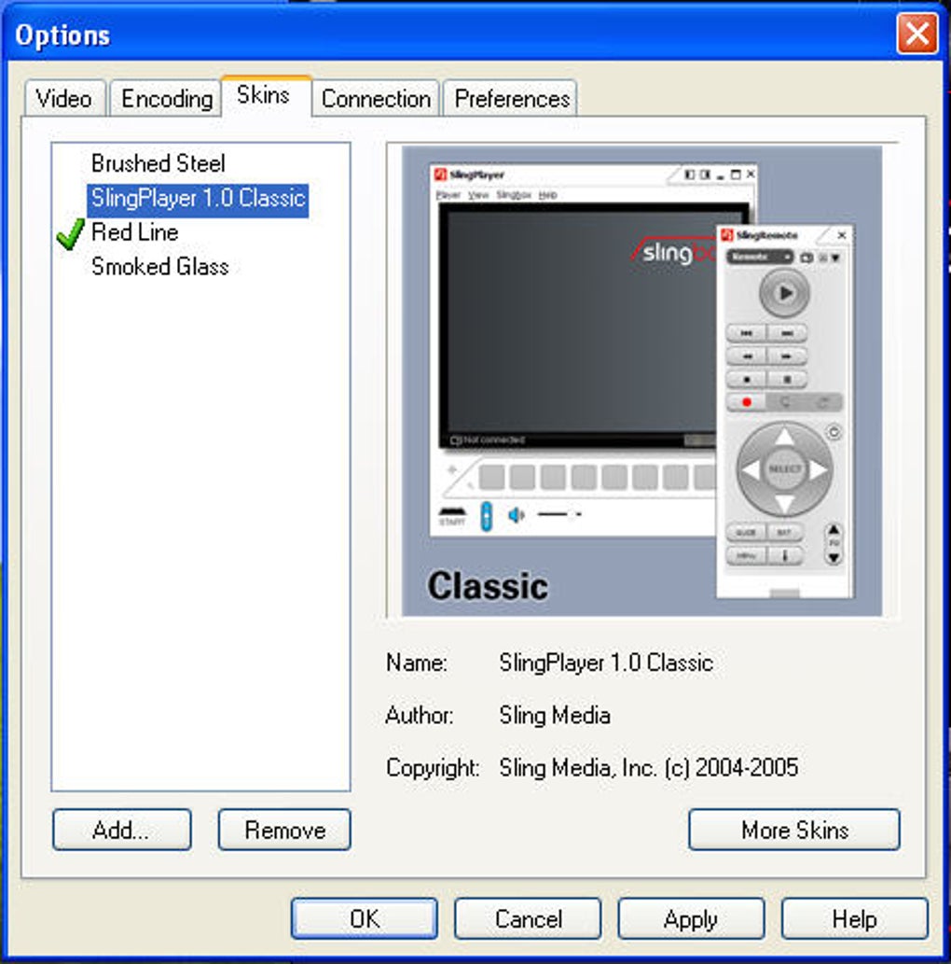Choose the Red Line skin
The height and width of the screenshot is (964, 951).
click(x=134, y=232)
